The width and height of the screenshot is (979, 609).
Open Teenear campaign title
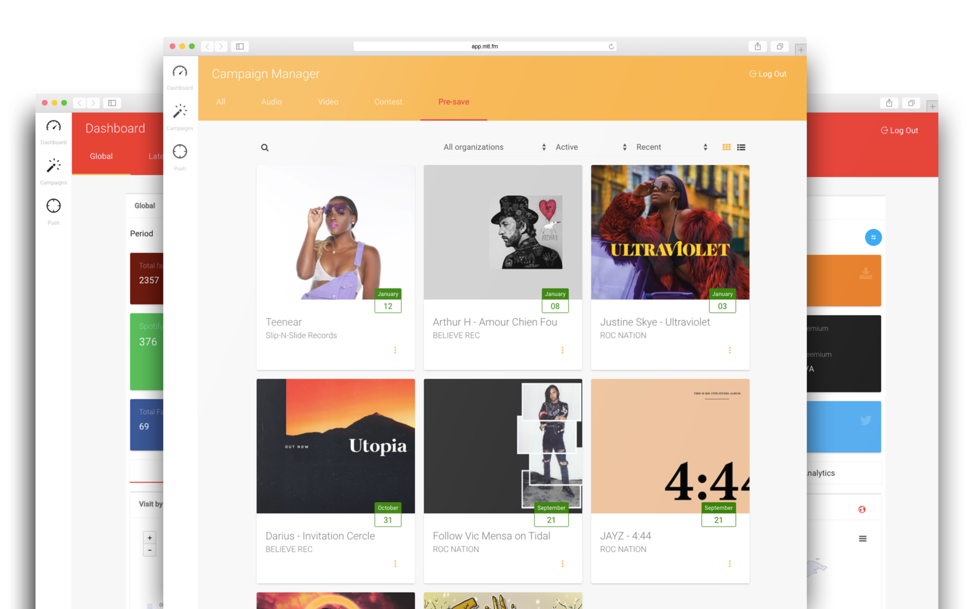point(284,322)
